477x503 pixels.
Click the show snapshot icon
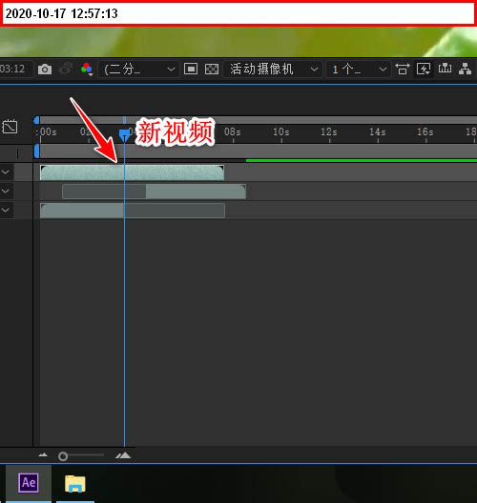click(x=66, y=69)
